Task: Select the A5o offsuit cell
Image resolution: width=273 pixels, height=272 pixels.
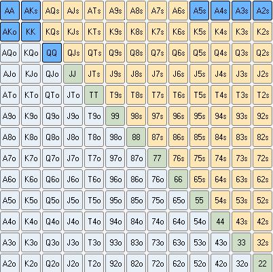Action: pos(10,200)
